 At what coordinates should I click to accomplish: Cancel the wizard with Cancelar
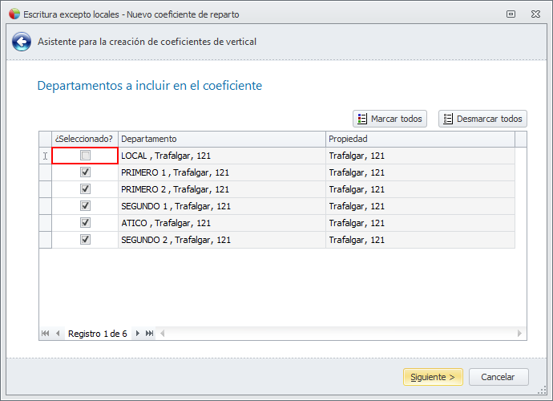click(498, 377)
